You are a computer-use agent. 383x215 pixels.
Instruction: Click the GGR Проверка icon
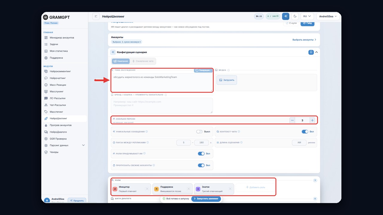46,139
